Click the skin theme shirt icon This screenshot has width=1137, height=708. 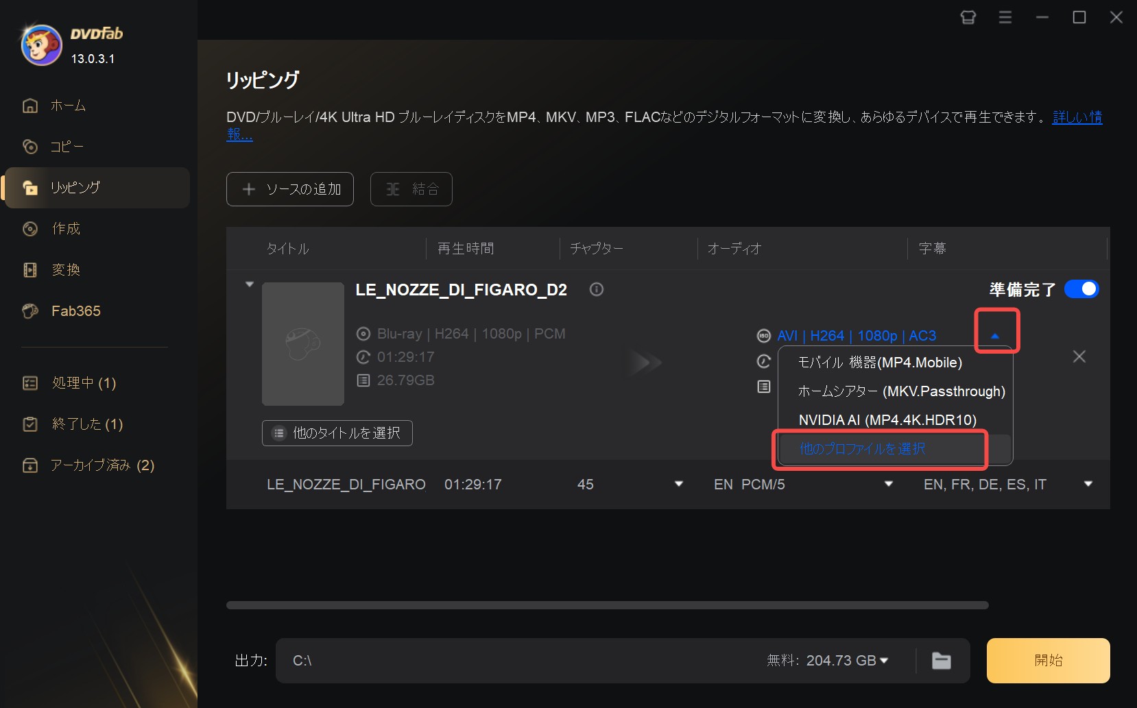click(968, 17)
